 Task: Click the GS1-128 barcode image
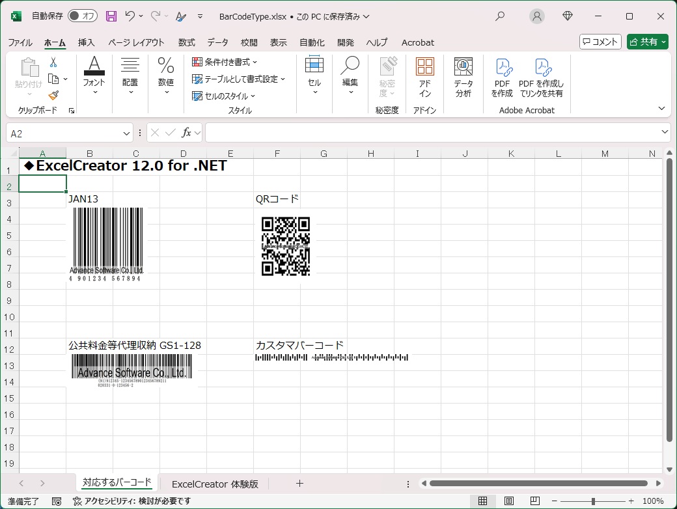click(x=131, y=370)
